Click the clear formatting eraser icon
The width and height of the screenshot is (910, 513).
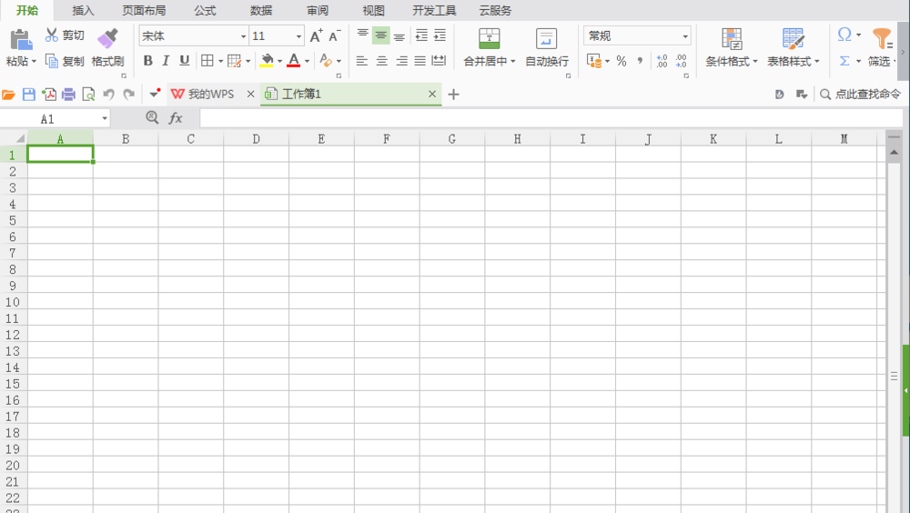pos(326,60)
